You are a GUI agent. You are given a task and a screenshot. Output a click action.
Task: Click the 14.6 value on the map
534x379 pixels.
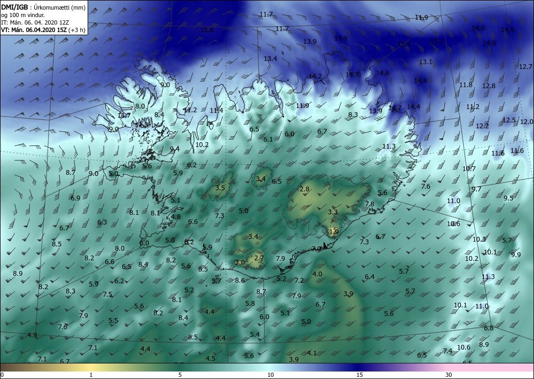tap(382, 73)
